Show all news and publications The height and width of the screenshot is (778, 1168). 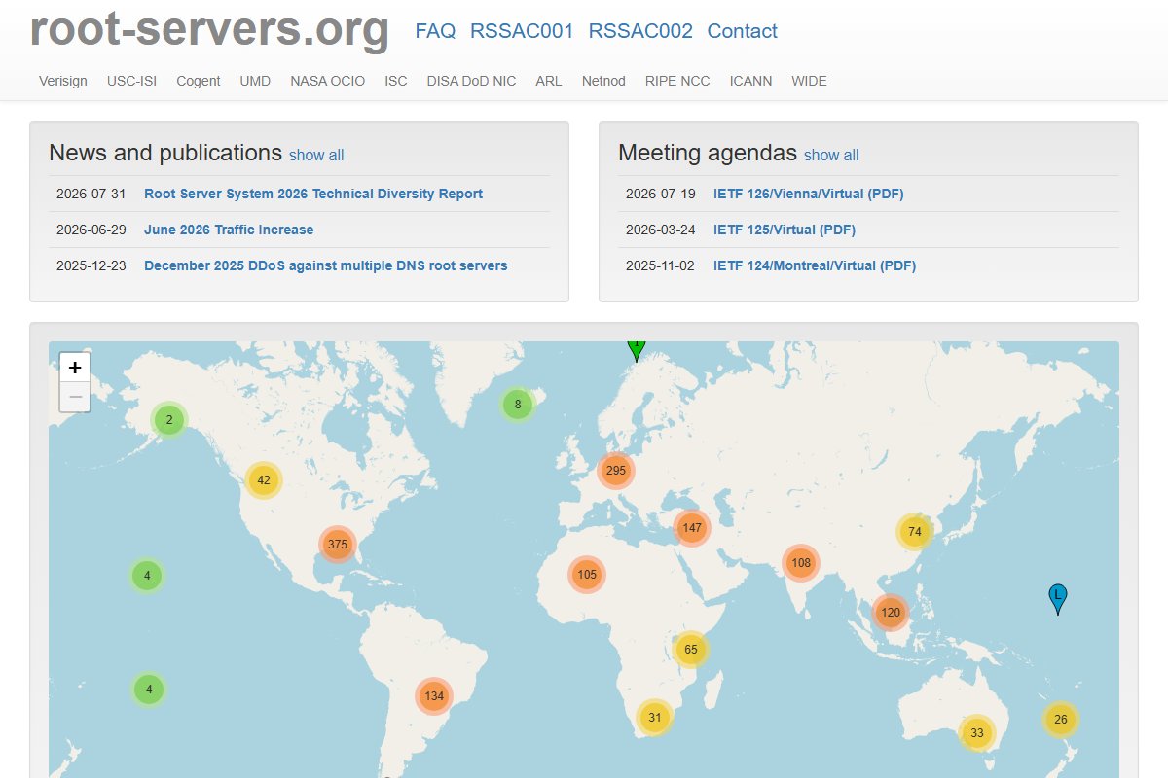[x=316, y=155]
